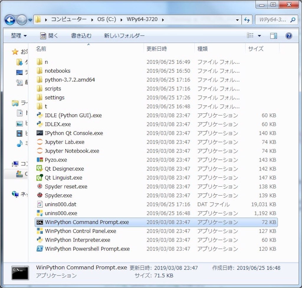Click the blue help question icon
This screenshot has width=302, height=288.
click(x=289, y=36)
